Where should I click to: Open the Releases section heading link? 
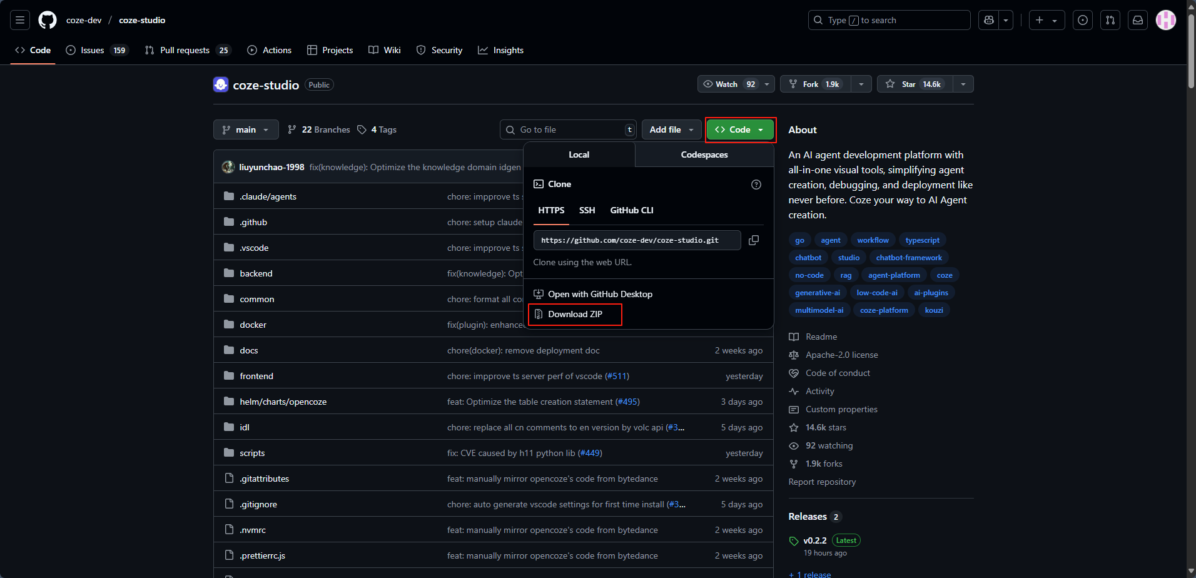point(808,517)
